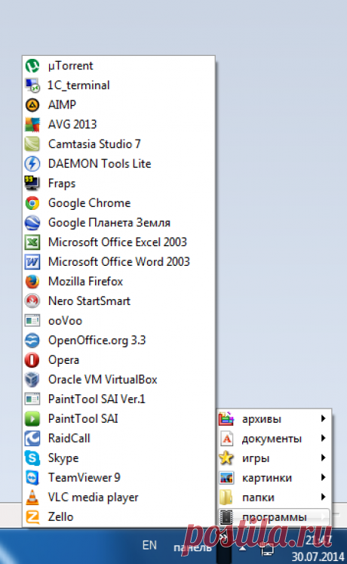Image resolution: width=347 pixels, height=564 pixels.
Task: Click the Google Chrome icon
Action: pos(32,203)
